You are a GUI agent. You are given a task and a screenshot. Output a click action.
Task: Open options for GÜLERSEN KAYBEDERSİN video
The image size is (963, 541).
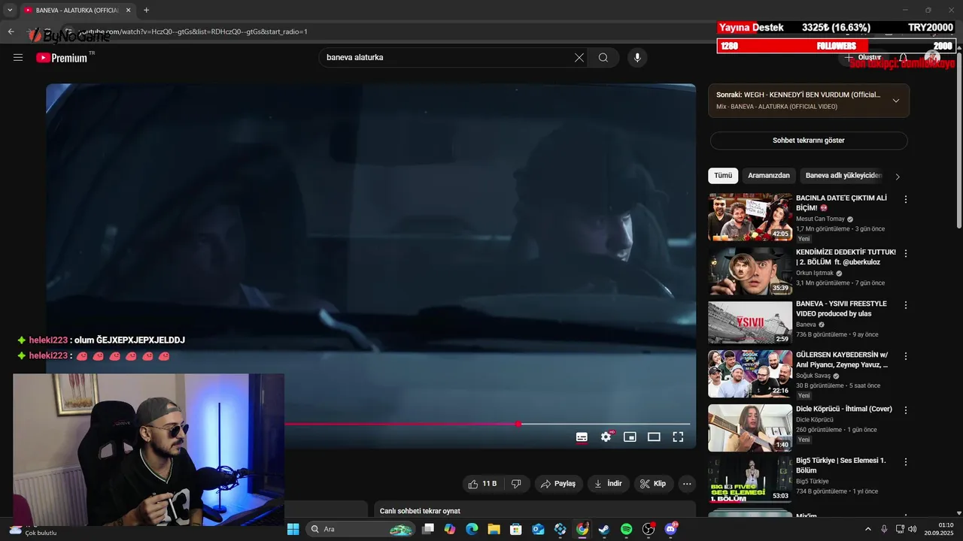pyautogui.click(x=906, y=356)
